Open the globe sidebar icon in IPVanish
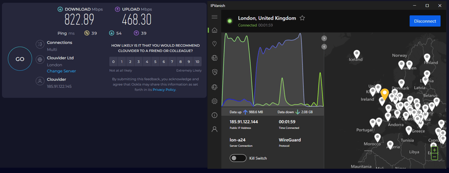The image size is (449, 173). (x=214, y=58)
